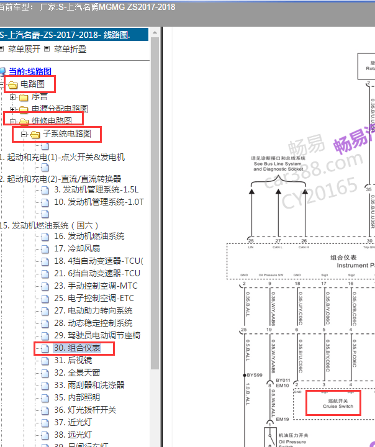The height and width of the screenshot is (447, 375).
Task: Click document icon beside 3. 发动机管理系统-1.5L
Action: coord(45,191)
